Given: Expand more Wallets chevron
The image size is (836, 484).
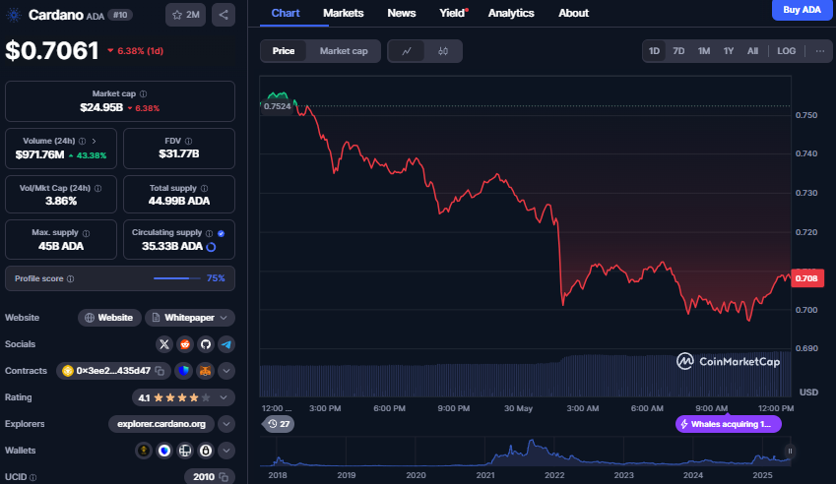Looking at the screenshot, I should pos(226,451).
